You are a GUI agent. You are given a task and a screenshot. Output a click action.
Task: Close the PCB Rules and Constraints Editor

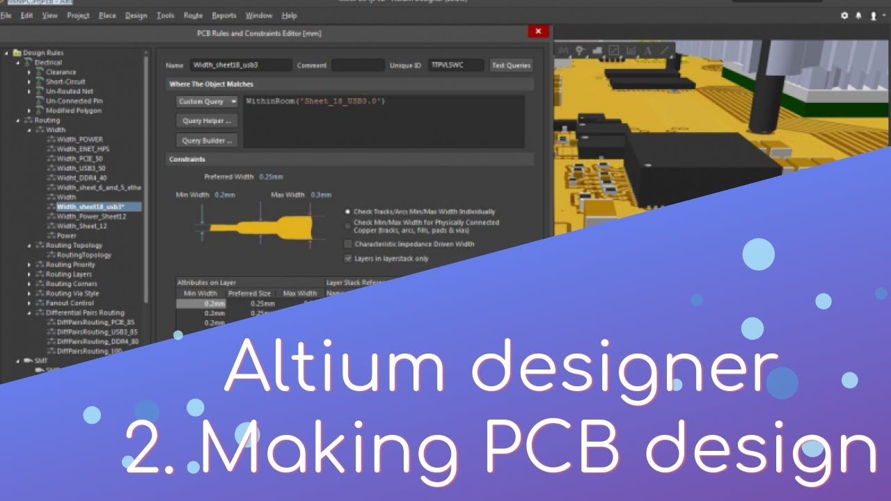point(537,31)
